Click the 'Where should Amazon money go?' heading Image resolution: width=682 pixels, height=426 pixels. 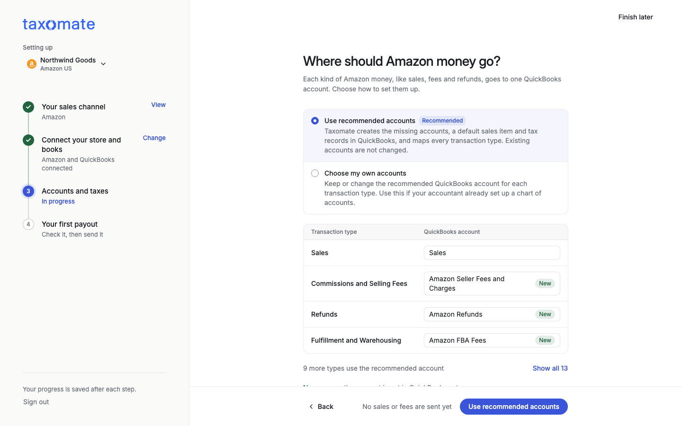point(402,62)
